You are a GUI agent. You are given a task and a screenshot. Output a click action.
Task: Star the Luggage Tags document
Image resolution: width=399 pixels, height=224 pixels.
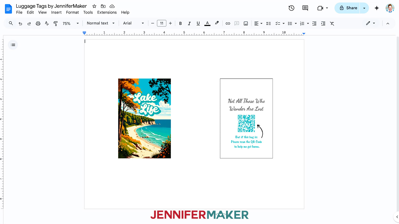(x=94, y=6)
